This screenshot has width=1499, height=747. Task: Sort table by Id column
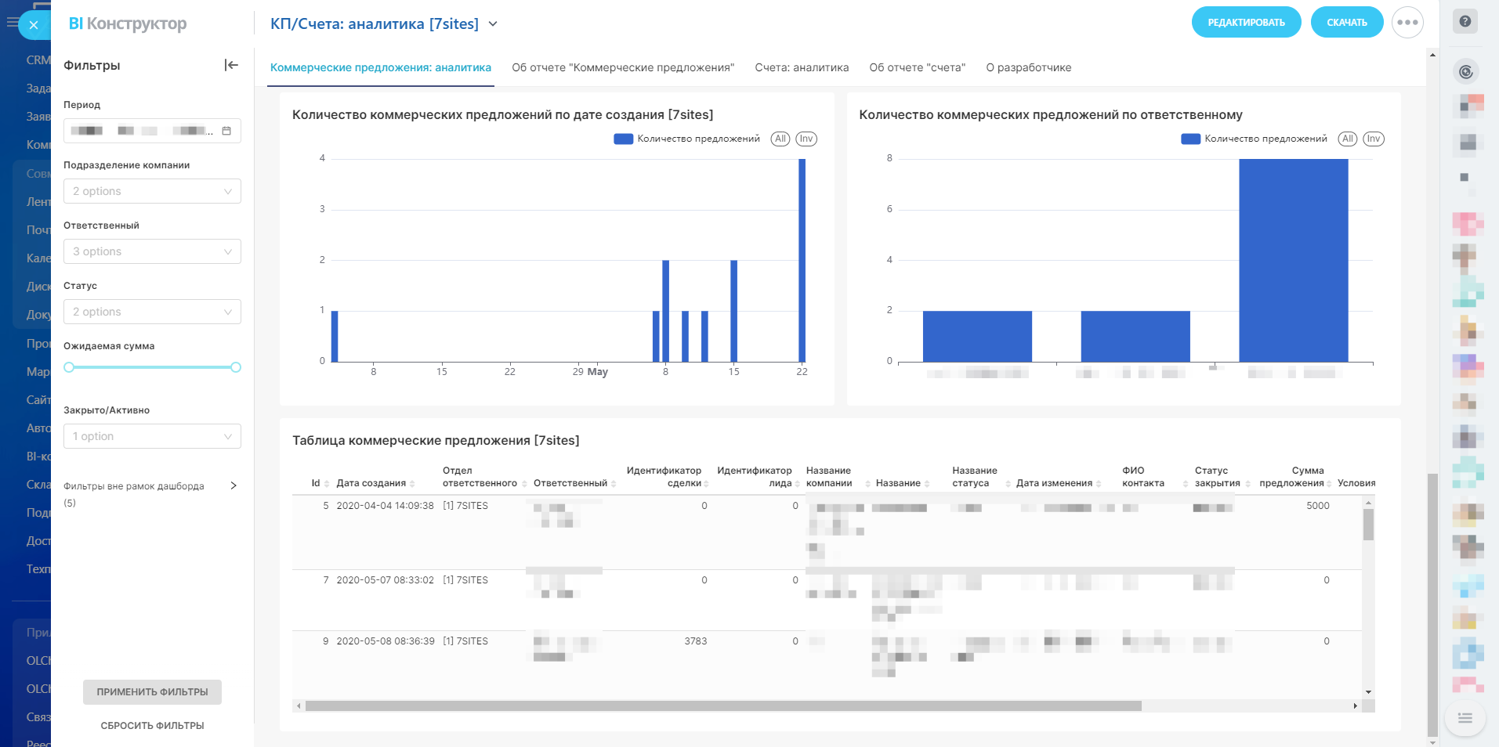(317, 483)
